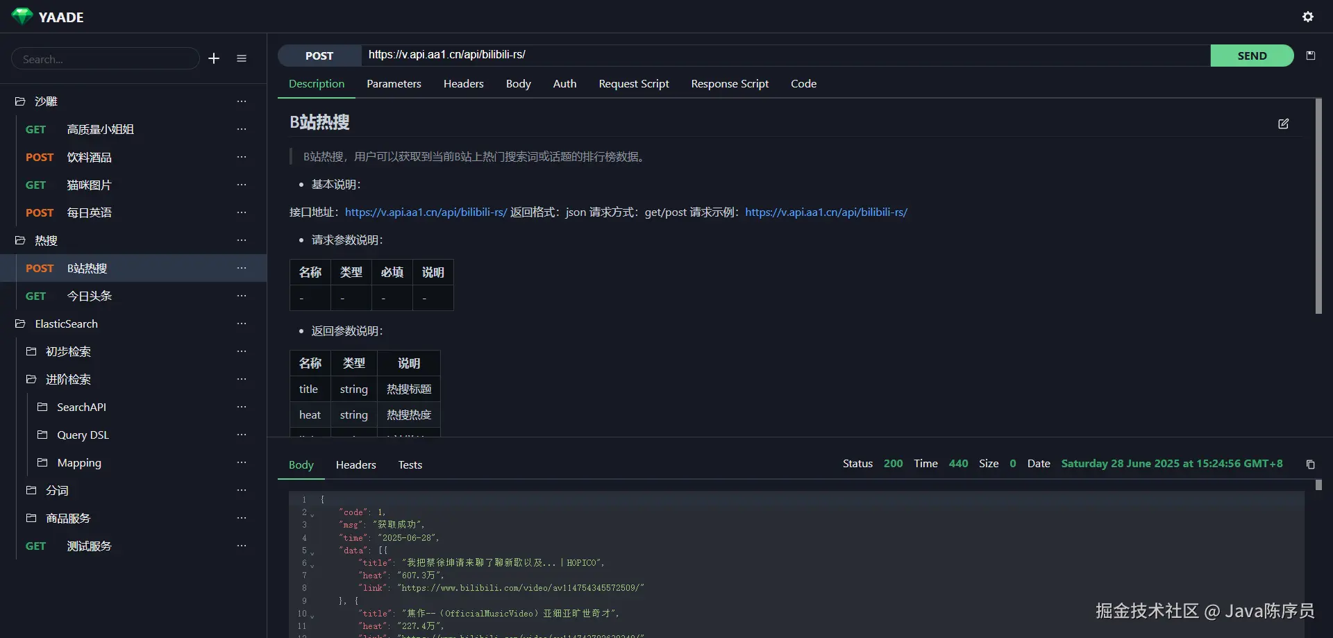Open more options for the 进阶检索 folder

[242, 379]
